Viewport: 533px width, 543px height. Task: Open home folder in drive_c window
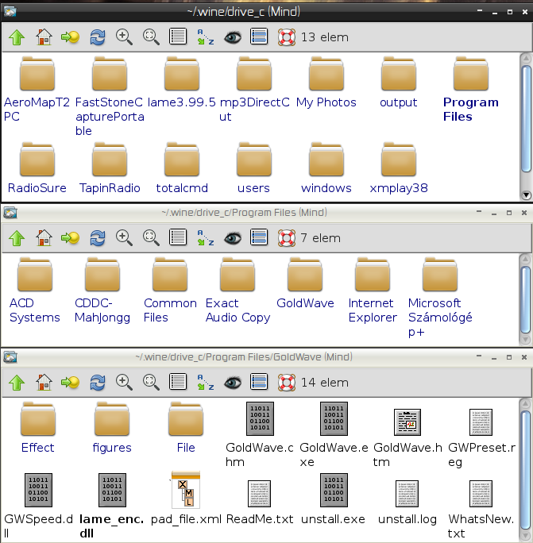(44, 37)
